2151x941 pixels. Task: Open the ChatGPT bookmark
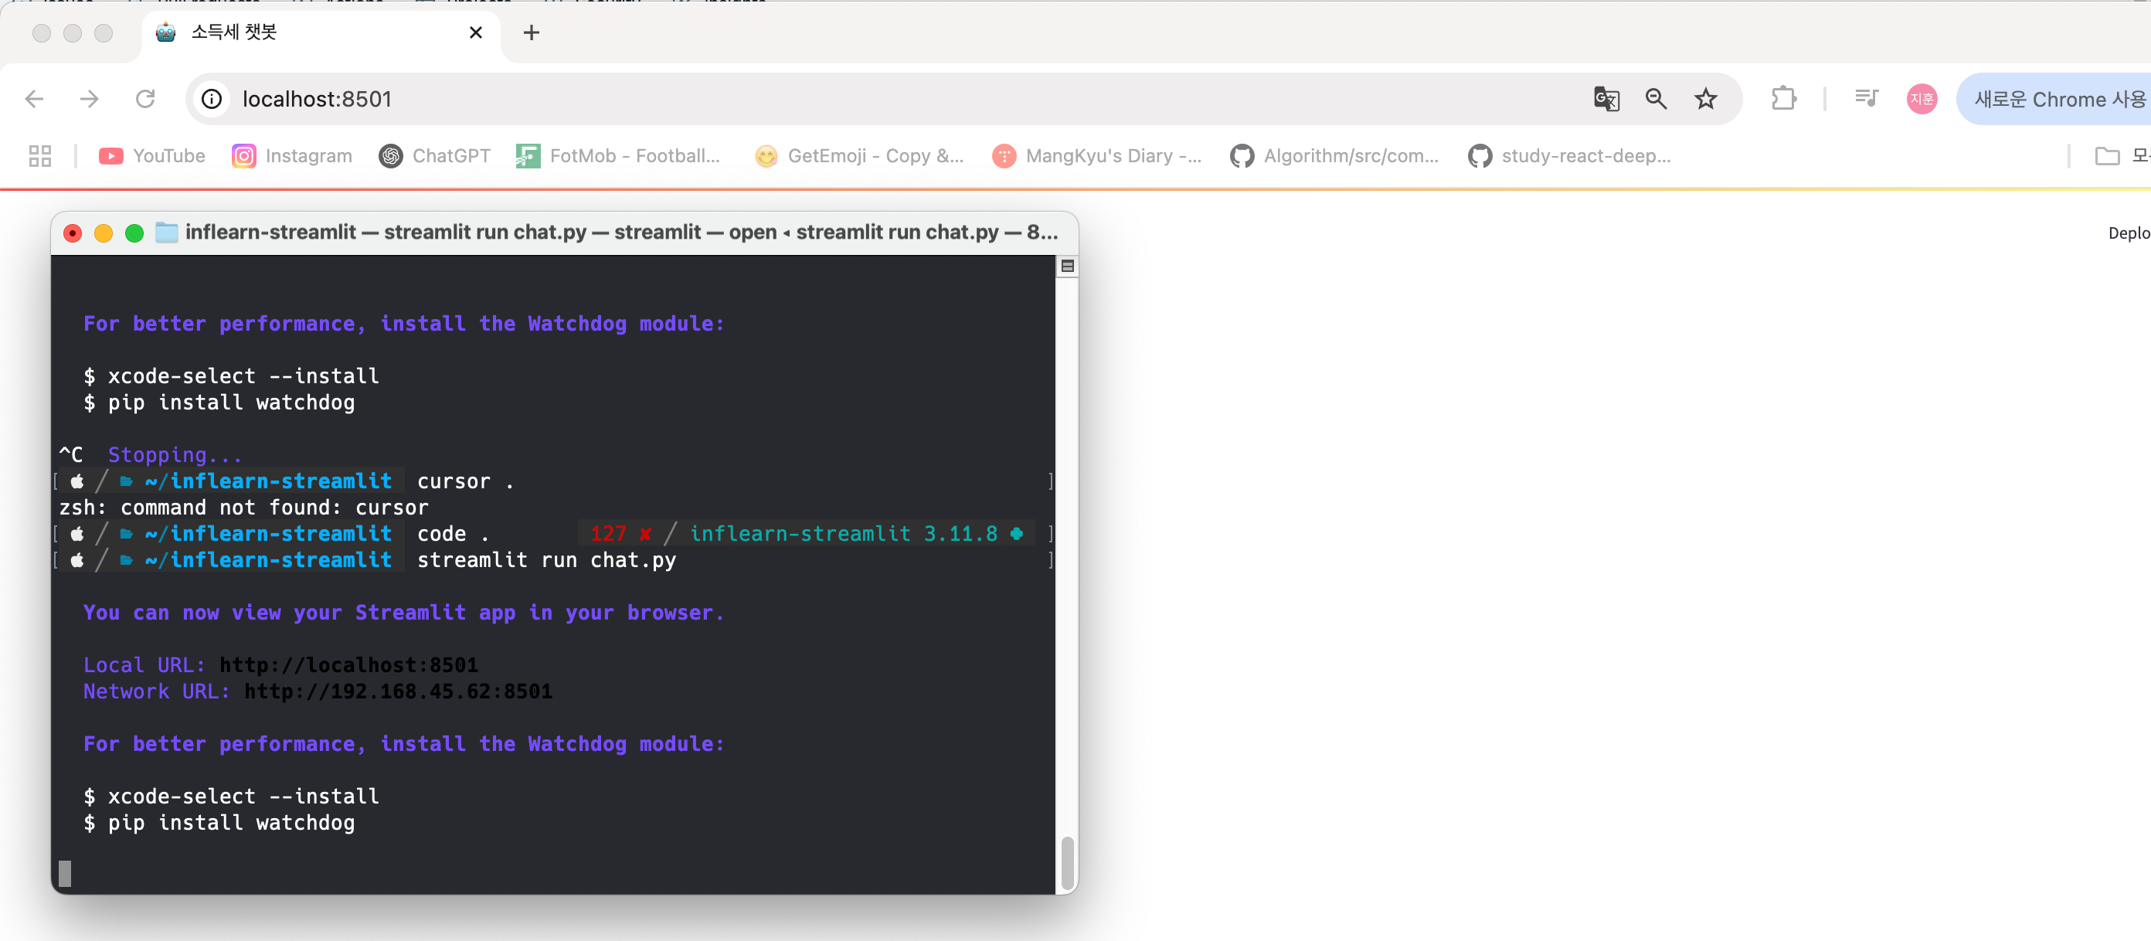[434, 156]
